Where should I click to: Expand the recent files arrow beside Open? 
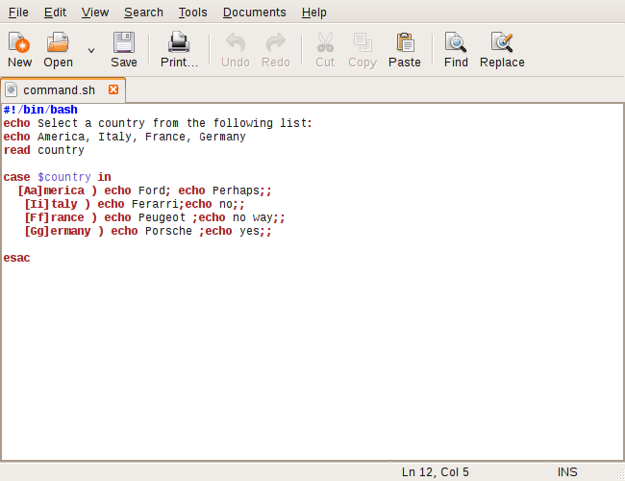(91, 51)
